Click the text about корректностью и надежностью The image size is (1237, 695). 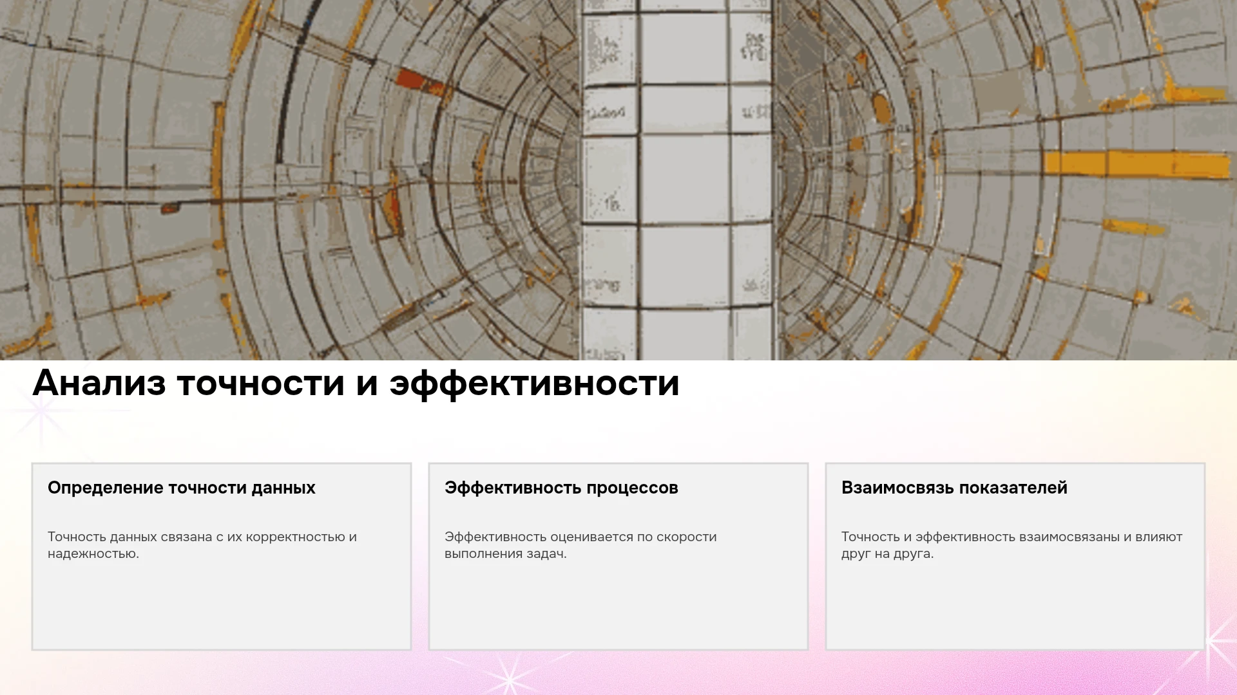202,545
